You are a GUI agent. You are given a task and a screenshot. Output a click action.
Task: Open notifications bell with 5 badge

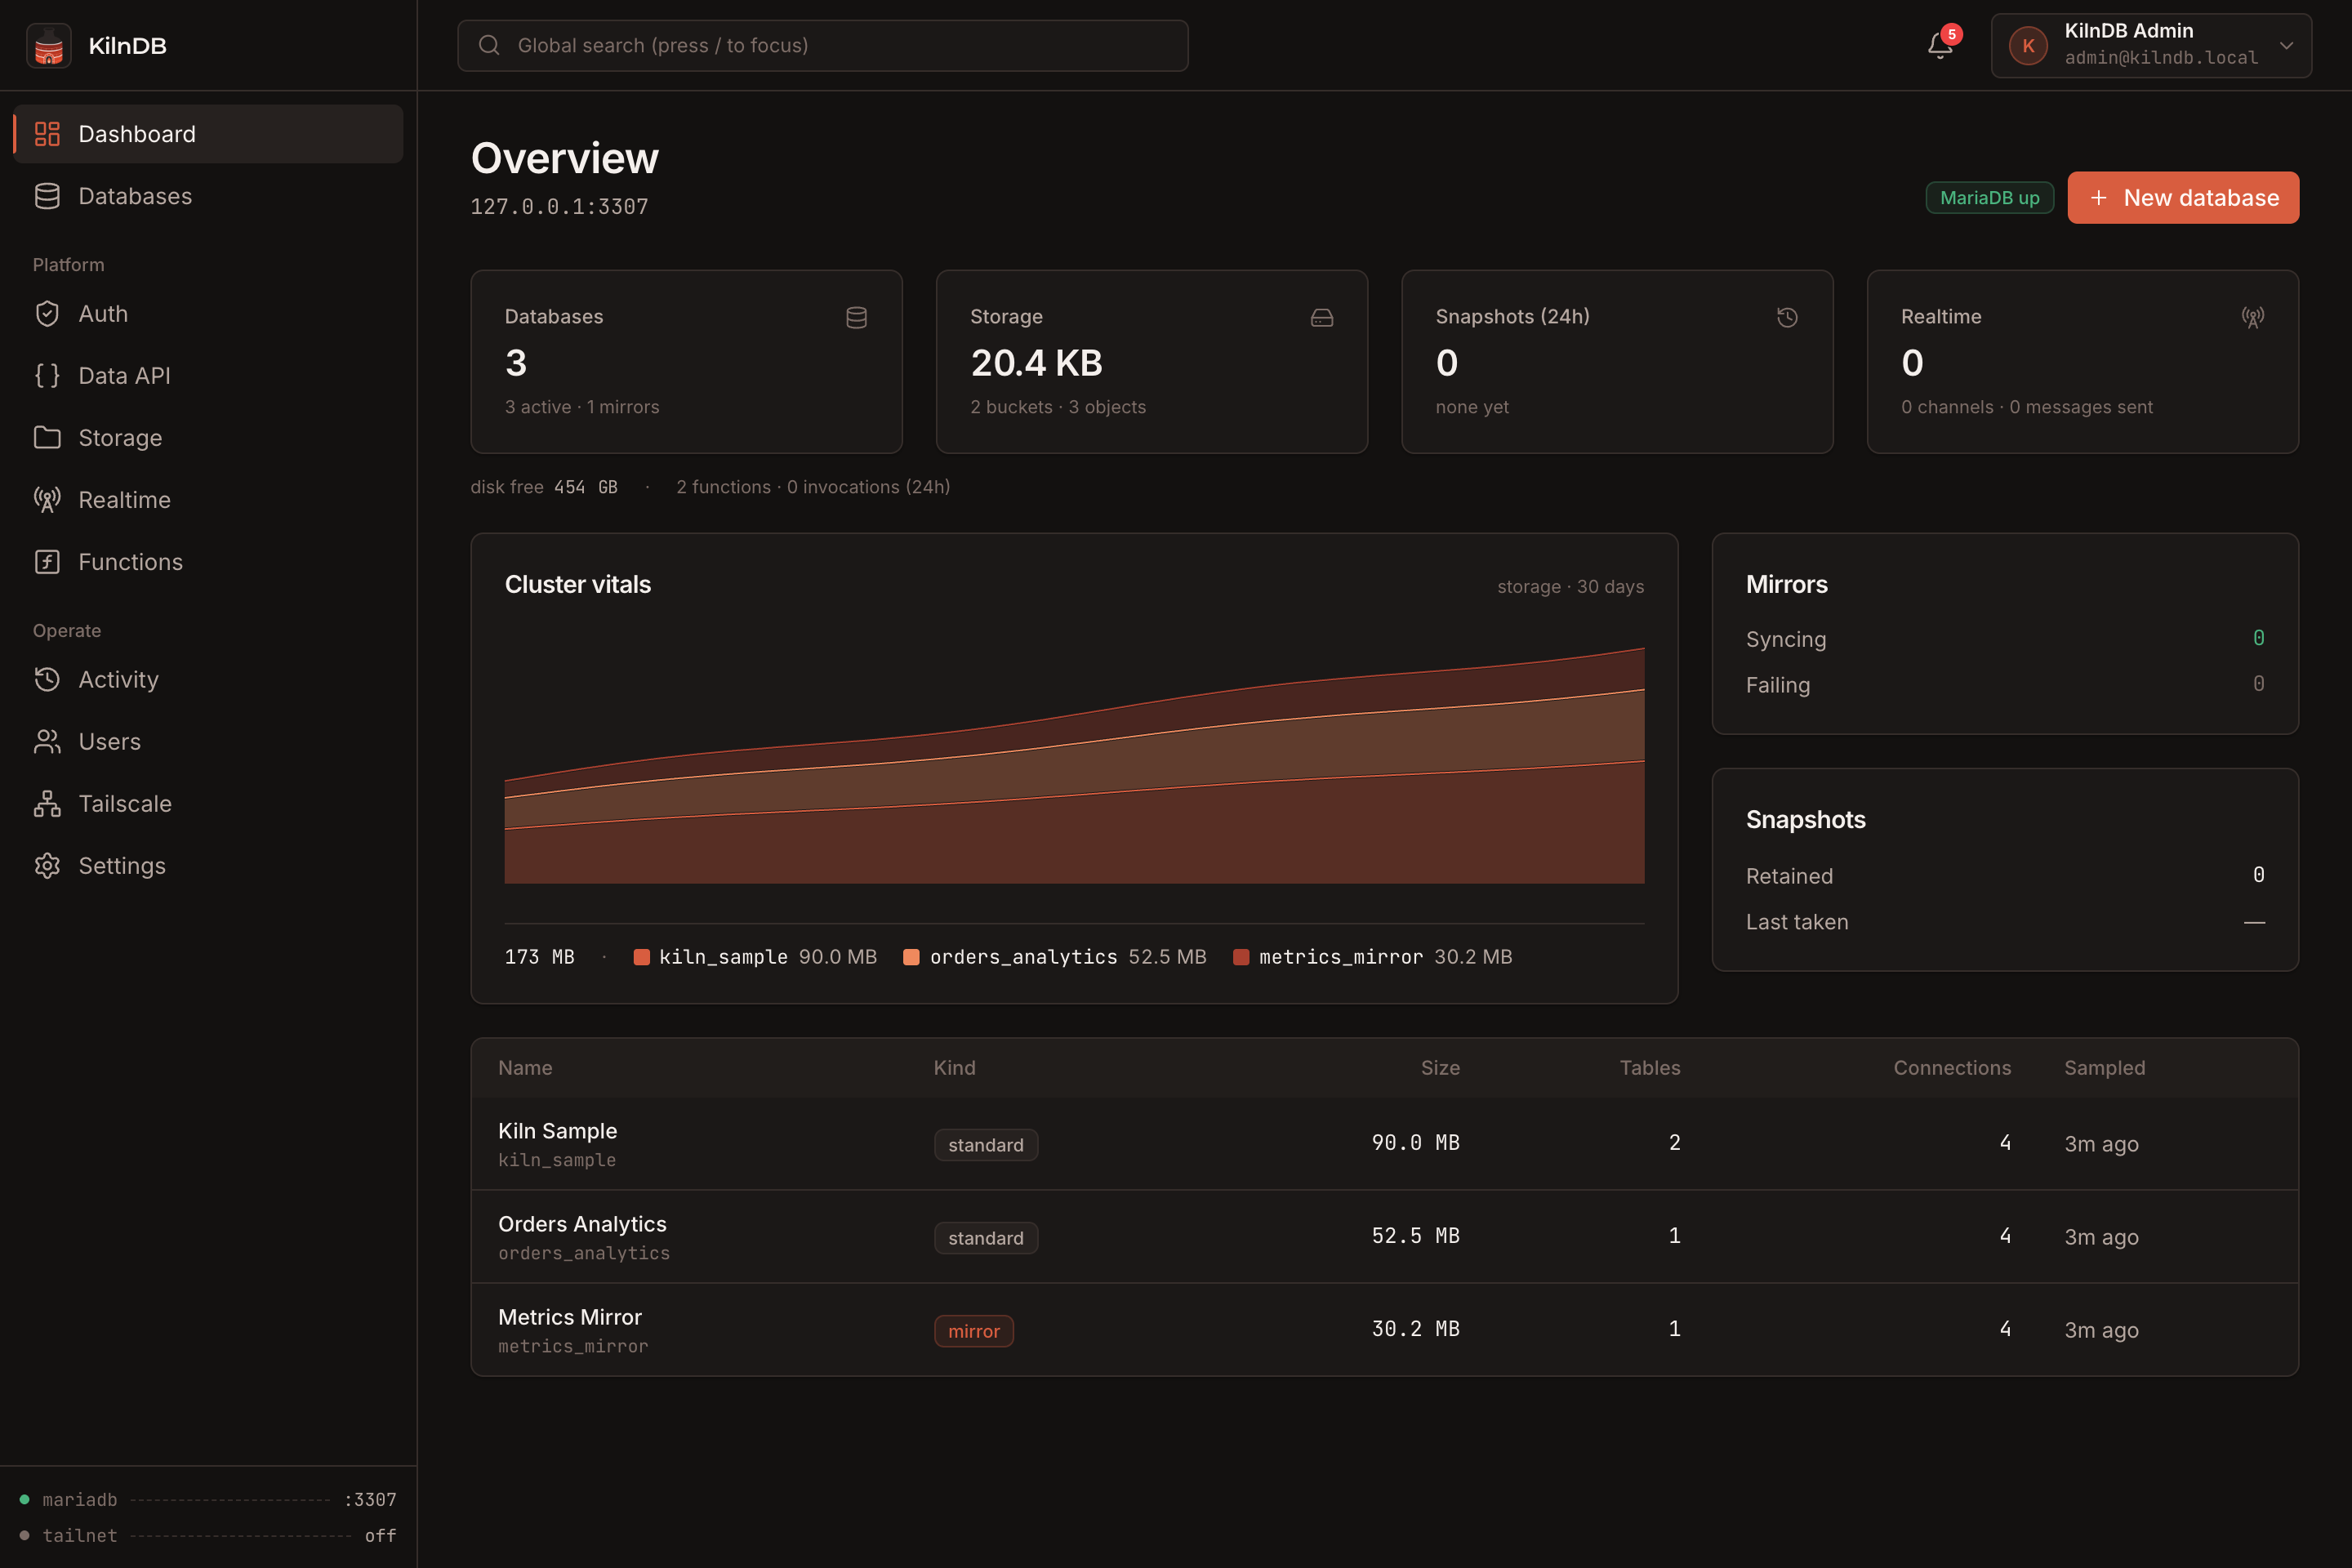click(1940, 46)
